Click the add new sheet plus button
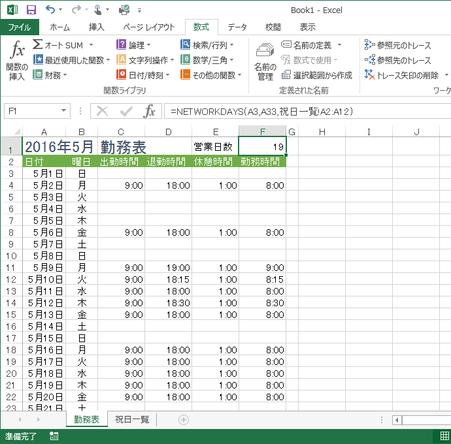451x444 pixels. point(184,420)
